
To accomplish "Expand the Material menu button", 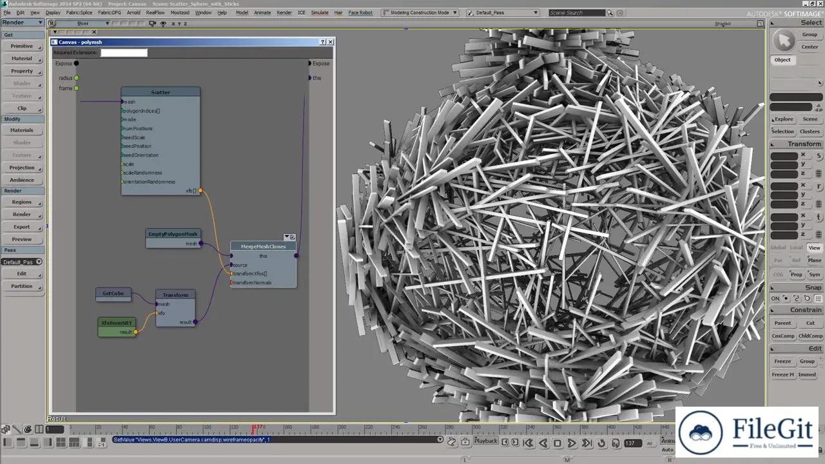I will click(22, 59).
